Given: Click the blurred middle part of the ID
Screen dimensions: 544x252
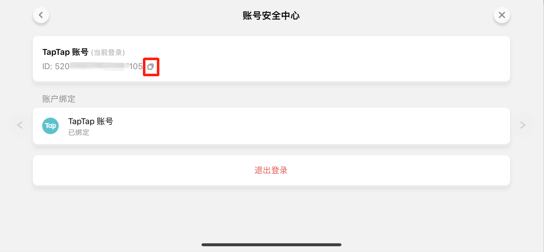Looking at the screenshot, I should pos(99,67).
